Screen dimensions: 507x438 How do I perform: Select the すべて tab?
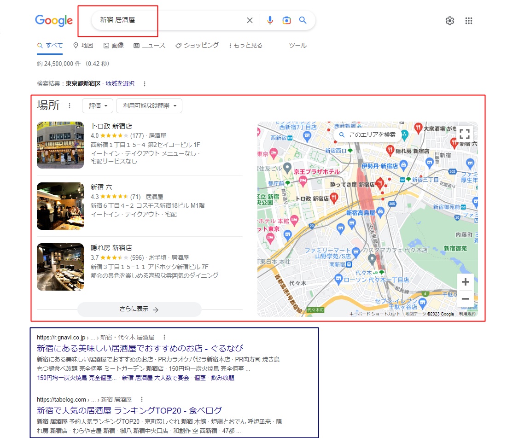[50, 46]
